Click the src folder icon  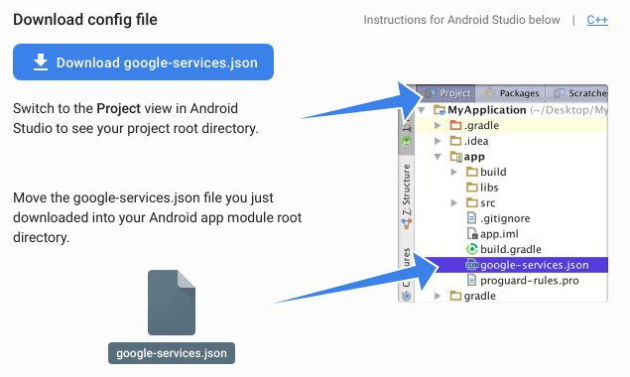[472, 202]
